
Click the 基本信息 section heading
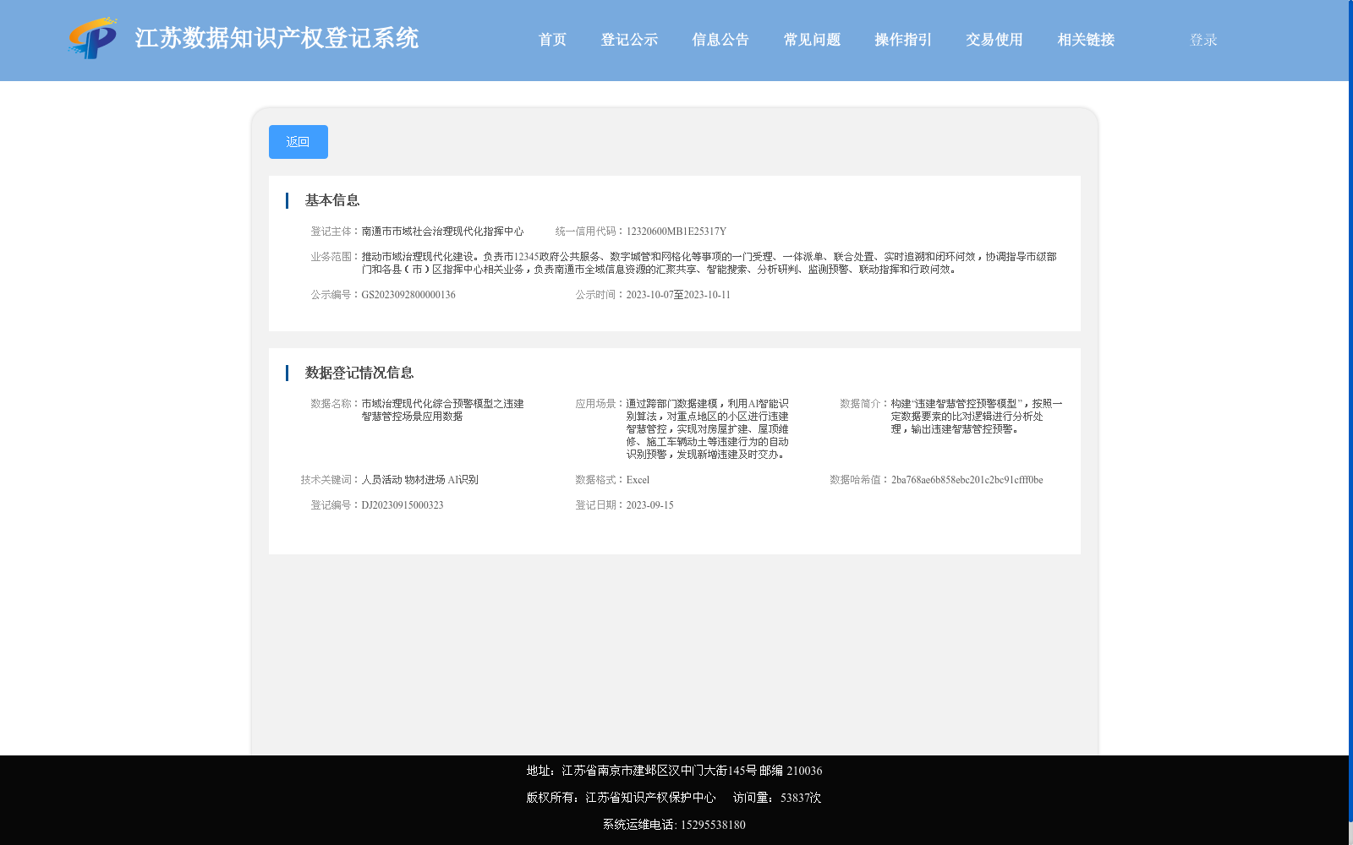tap(332, 200)
